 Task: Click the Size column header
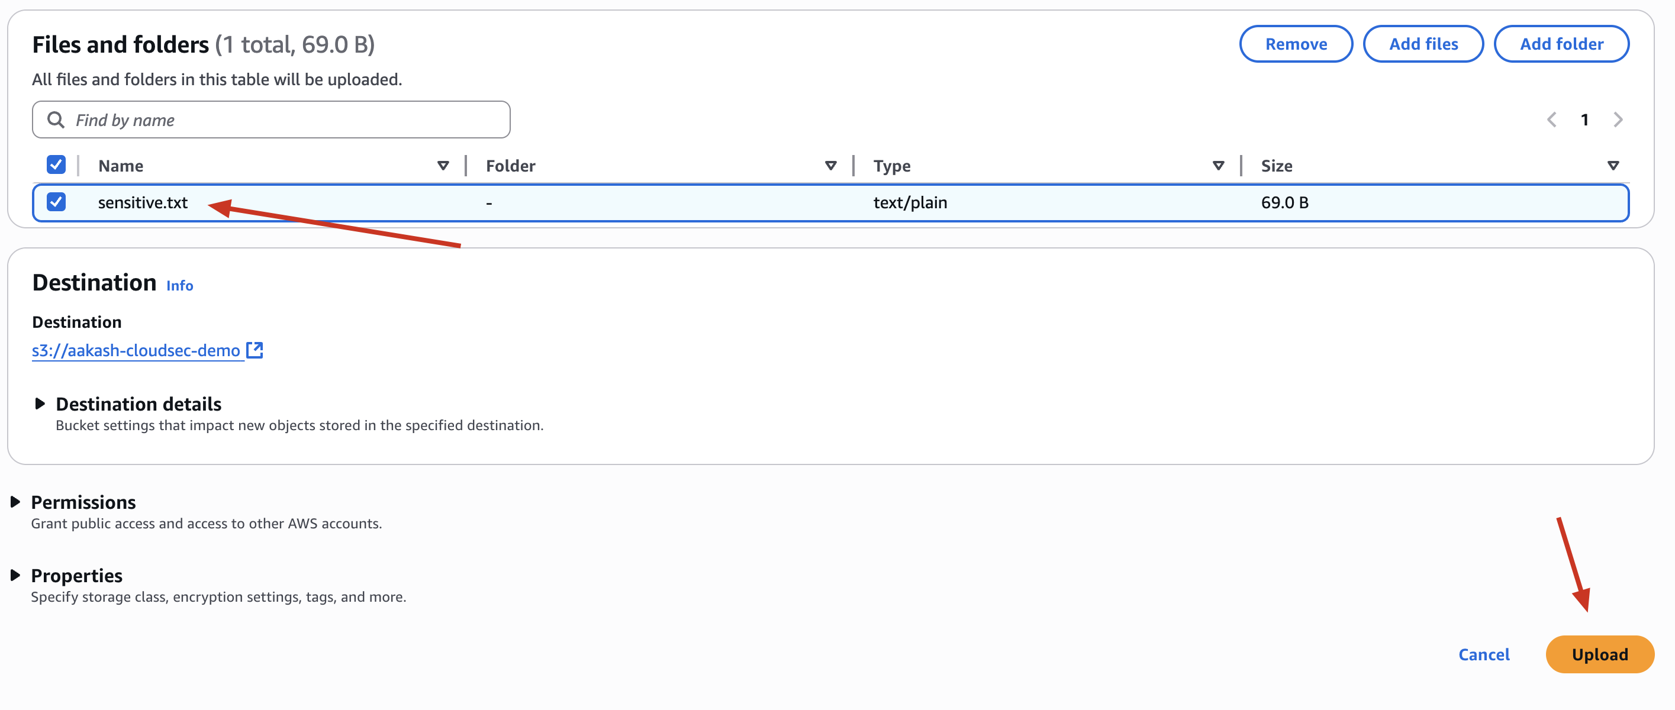point(1277,166)
